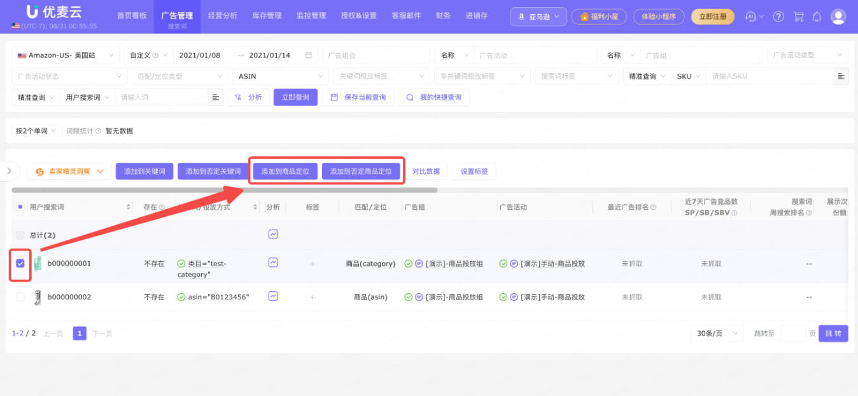Expand the collapsed left side panel arrow
858x396 pixels.
[9, 171]
